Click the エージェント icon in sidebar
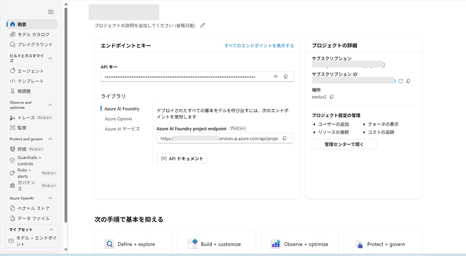 (x=12, y=71)
